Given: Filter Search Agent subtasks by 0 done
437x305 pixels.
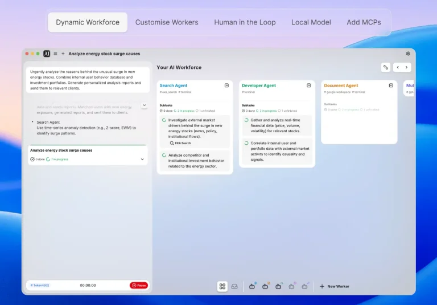Looking at the screenshot, I should 166,111.
